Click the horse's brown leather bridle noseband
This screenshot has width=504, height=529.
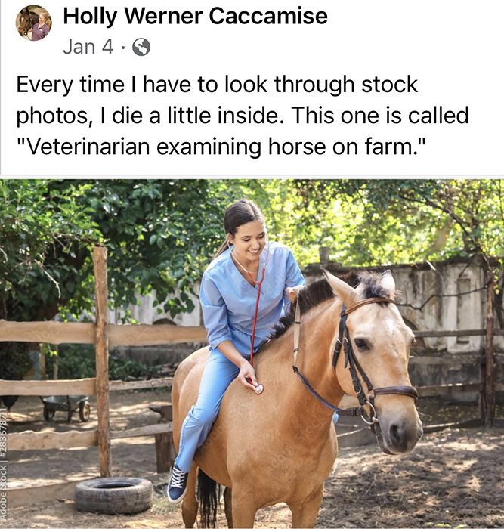(x=395, y=391)
